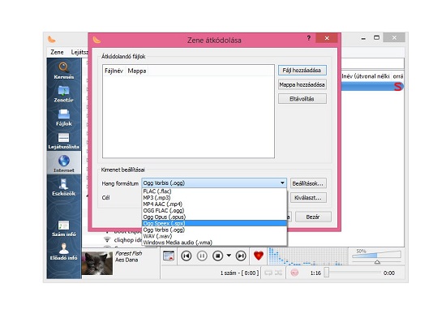
Task: Click the stop playback button
Action: 218,256
